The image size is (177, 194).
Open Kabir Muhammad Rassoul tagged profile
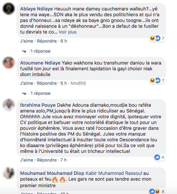pyautogui.click(x=114, y=173)
